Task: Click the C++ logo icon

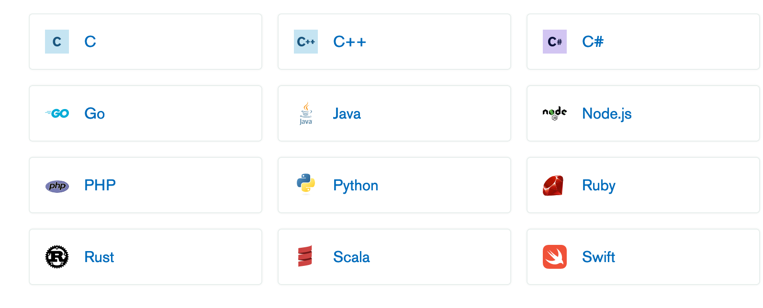Action: pos(306,42)
